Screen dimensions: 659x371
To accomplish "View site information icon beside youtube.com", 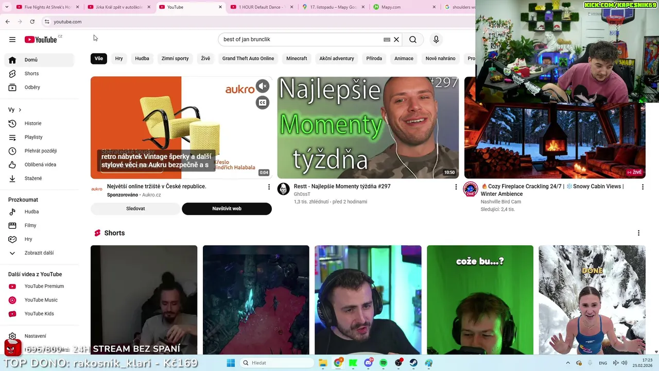I will point(46,22).
